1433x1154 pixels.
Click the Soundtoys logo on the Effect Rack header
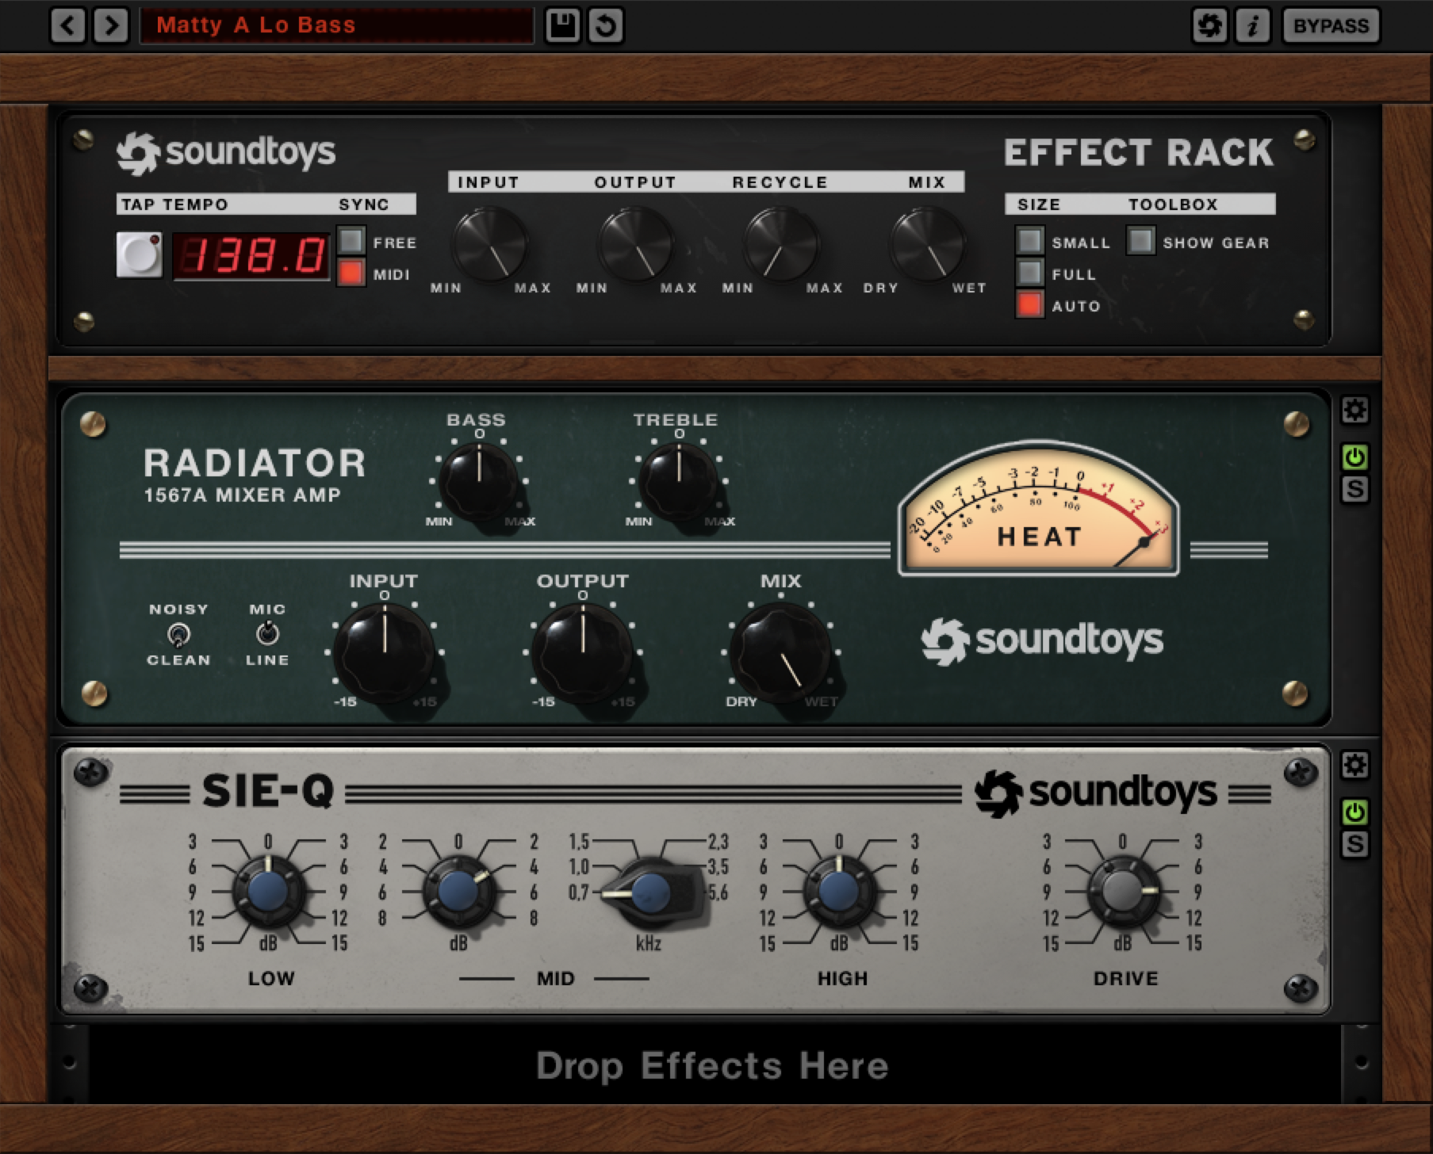[x=226, y=152]
